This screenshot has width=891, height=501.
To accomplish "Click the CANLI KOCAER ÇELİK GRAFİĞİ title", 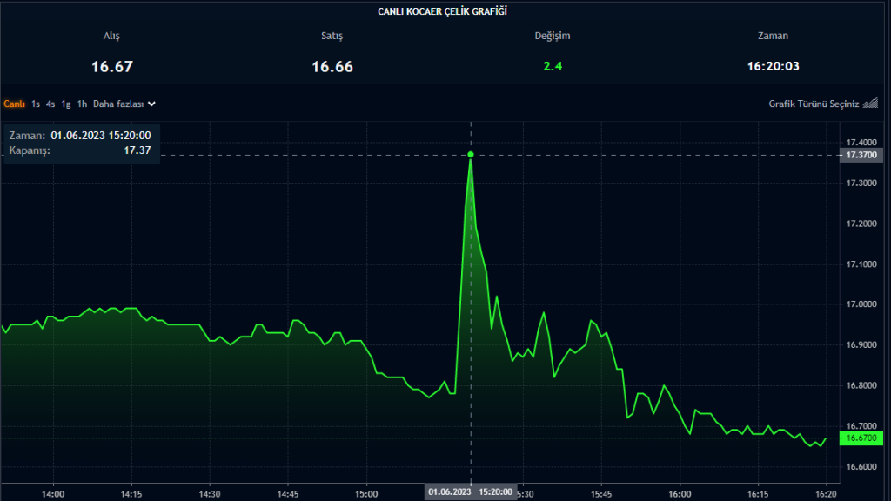I will [x=442, y=11].
